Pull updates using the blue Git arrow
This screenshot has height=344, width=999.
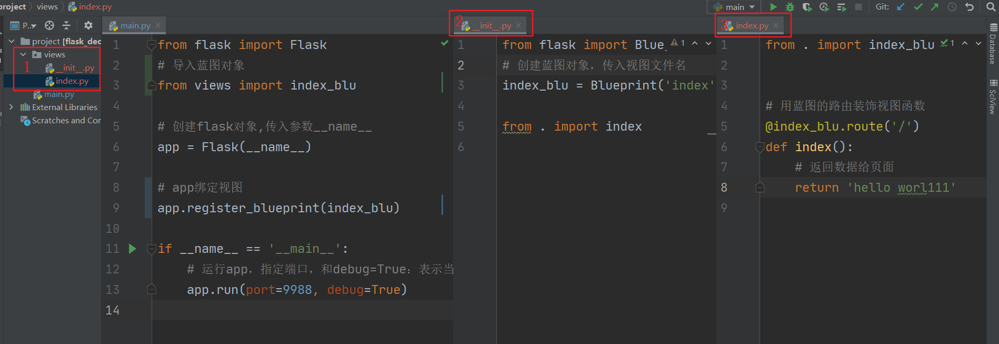pyautogui.click(x=901, y=7)
